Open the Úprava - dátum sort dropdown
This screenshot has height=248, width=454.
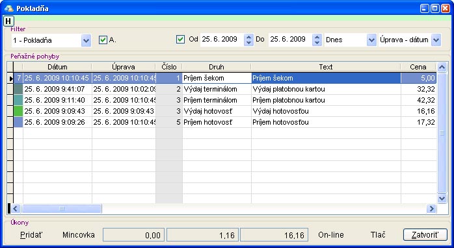pyautogui.click(x=436, y=40)
